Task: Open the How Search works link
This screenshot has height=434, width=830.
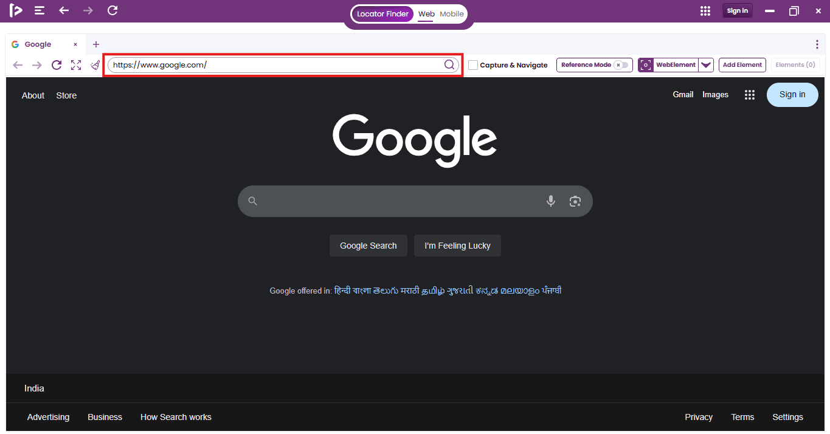Action: [176, 417]
